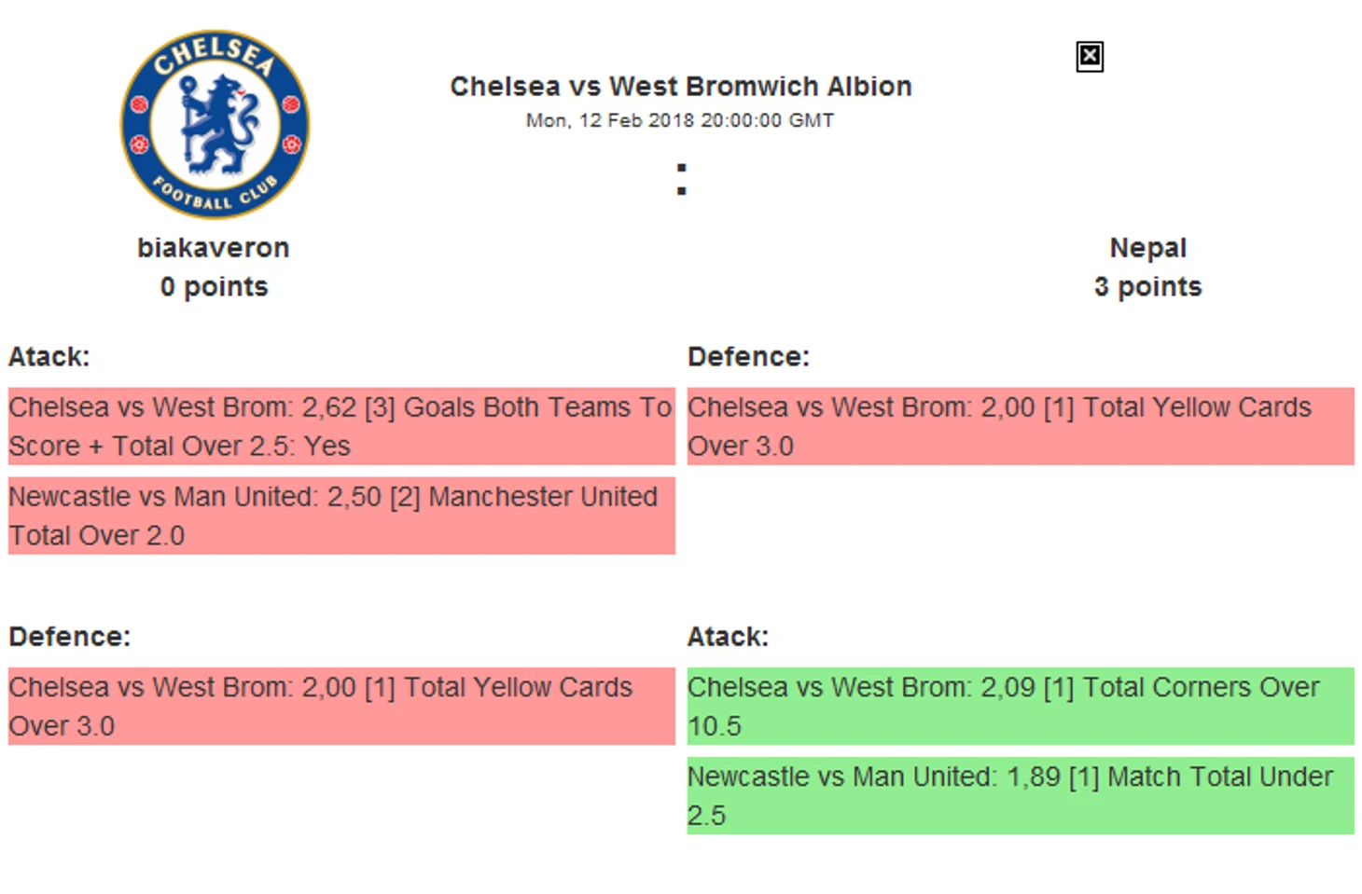Select the green Total Corners Over 10.5 bet
1362x894 pixels.
(x=1021, y=707)
